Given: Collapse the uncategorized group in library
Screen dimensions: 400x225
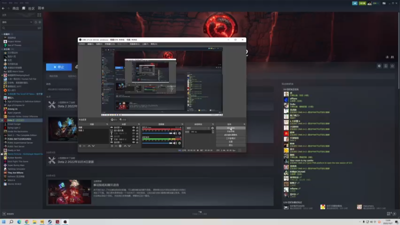Looking at the screenshot, I should click(2, 49).
